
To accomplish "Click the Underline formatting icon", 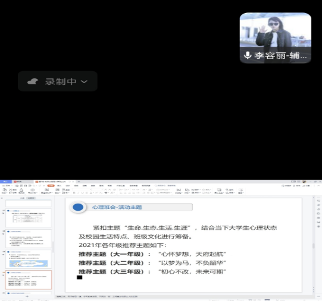I will point(82,193).
